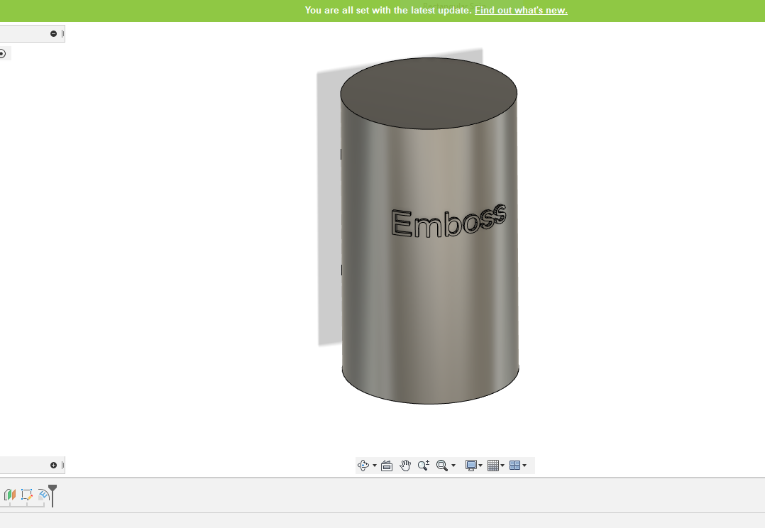
Task: Select the Zoom tool
Action: (423, 465)
